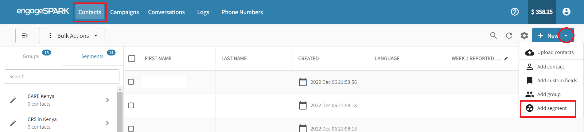584x132 pixels.
Task: Choose Add segment from the menu
Action: [551, 108]
